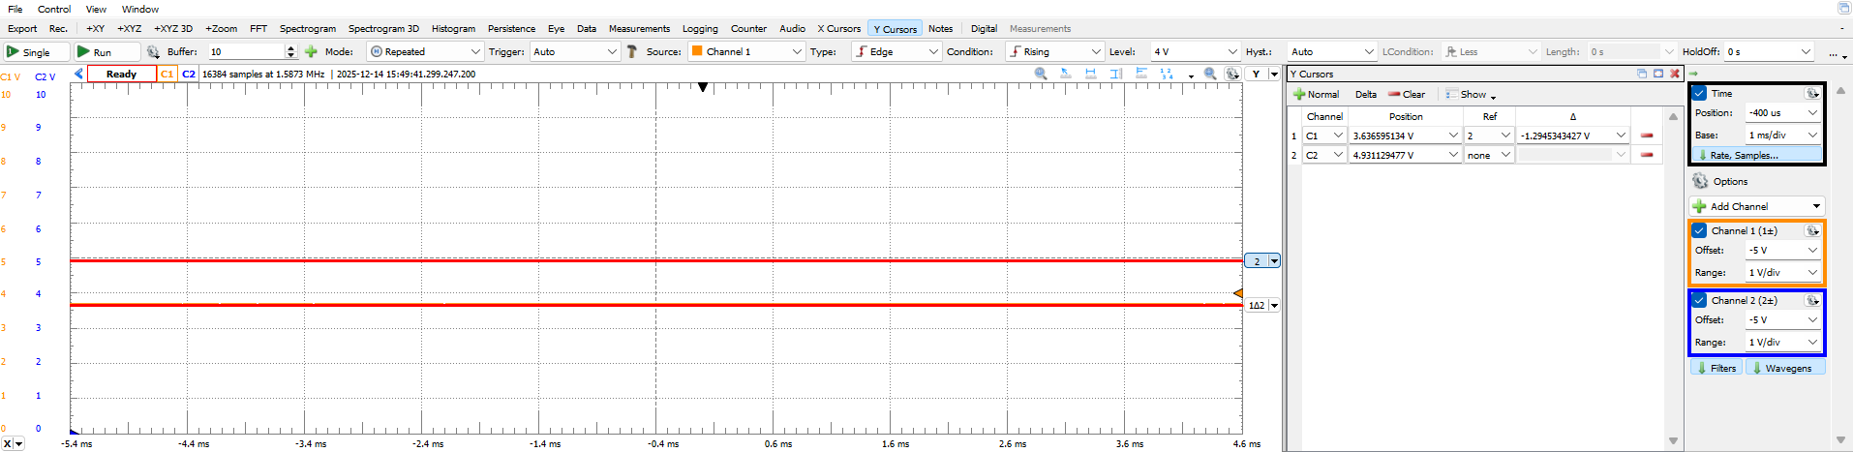This screenshot has height=452, width=1853.
Task: Click the Buffer number input field
Action: [x=246, y=52]
